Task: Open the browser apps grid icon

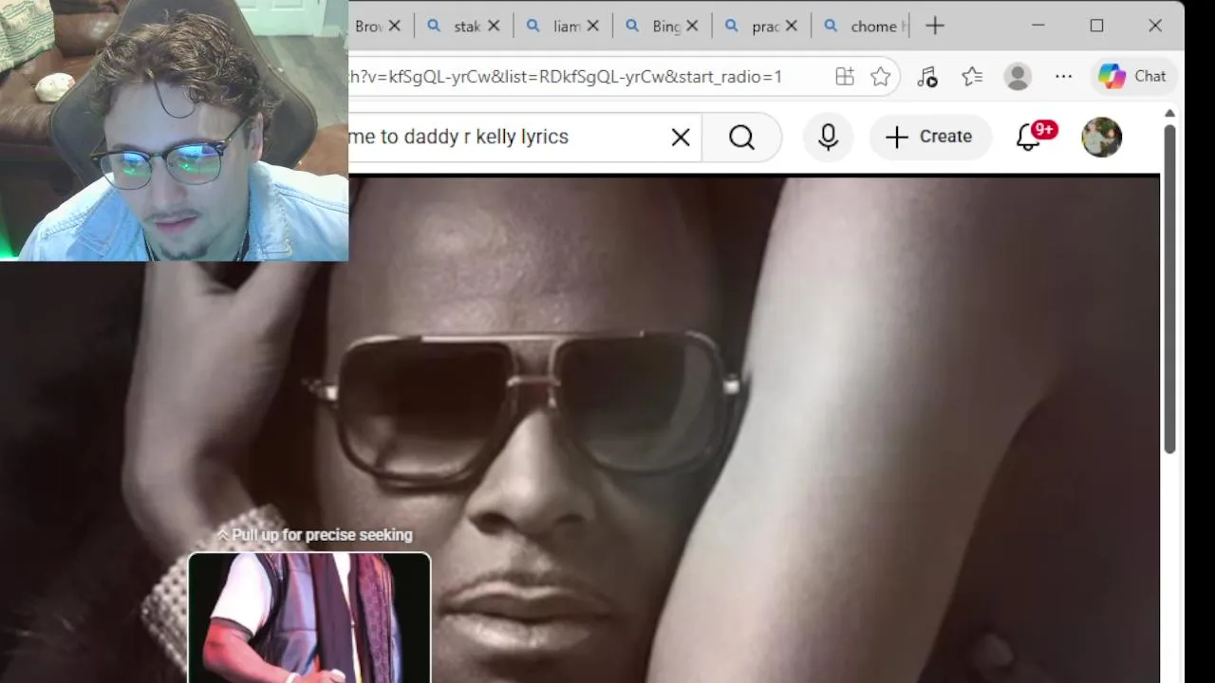Action: 844,77
